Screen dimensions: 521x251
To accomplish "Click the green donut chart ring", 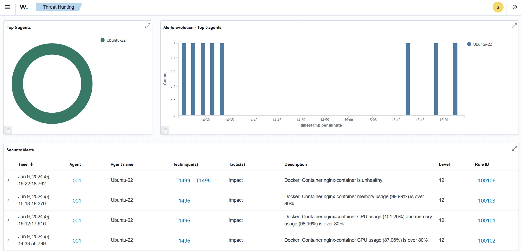I will 17,84.
